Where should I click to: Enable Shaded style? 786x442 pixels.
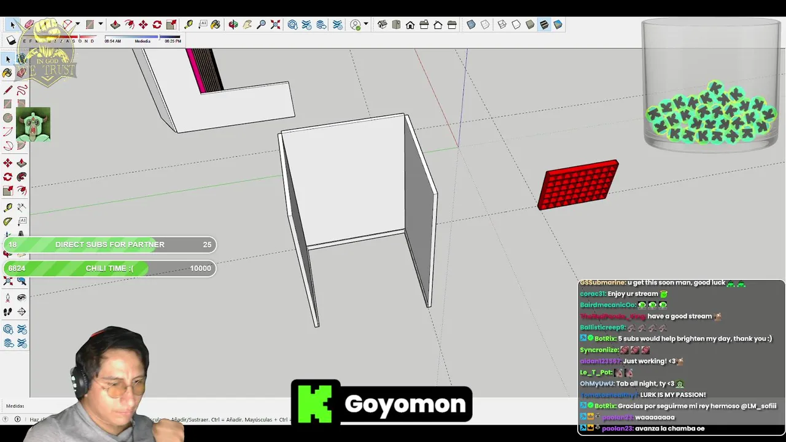(x=530, y=25)
